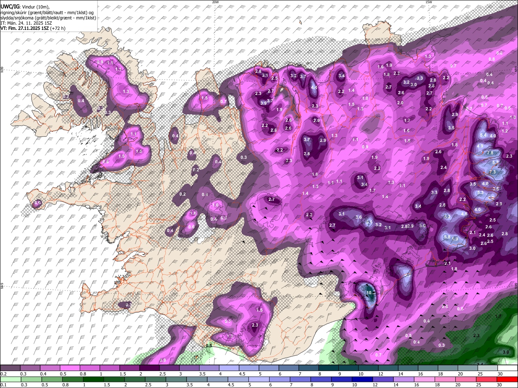Click the 'VT: Fim. 27.11.2025 15Z (+72 h)' line
Viewport: 518px width, 388px height.
pos(33,28)
